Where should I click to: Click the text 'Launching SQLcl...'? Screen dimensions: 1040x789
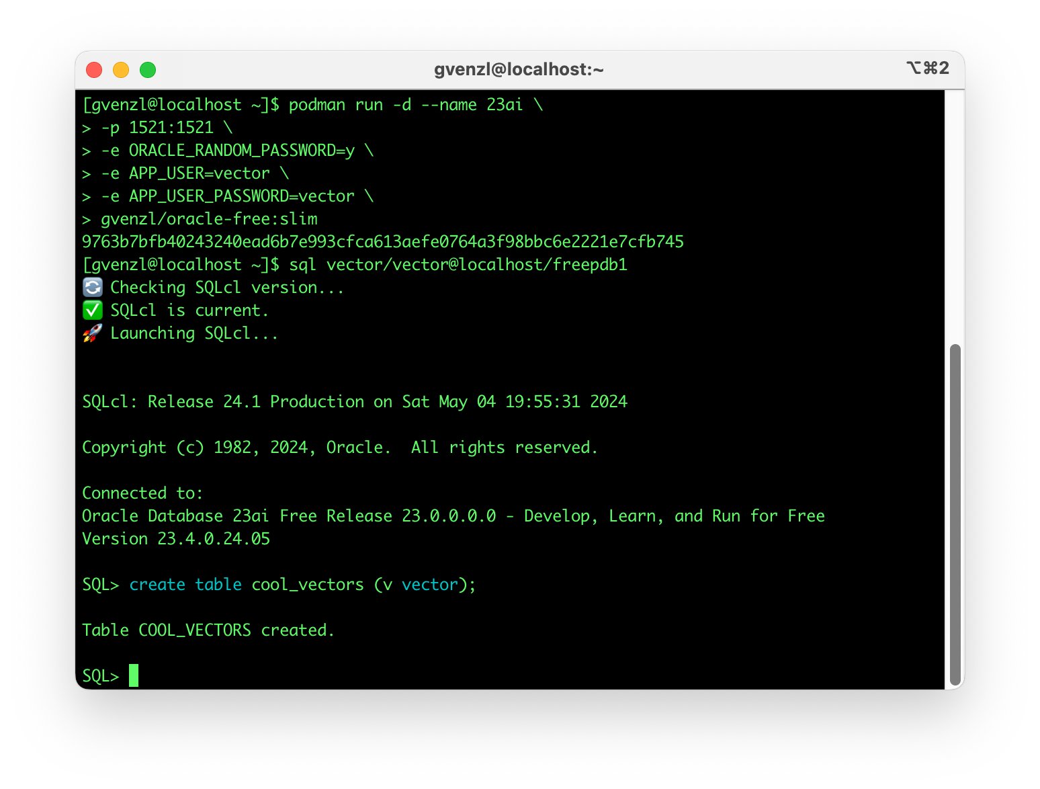(x=194, y=333)
